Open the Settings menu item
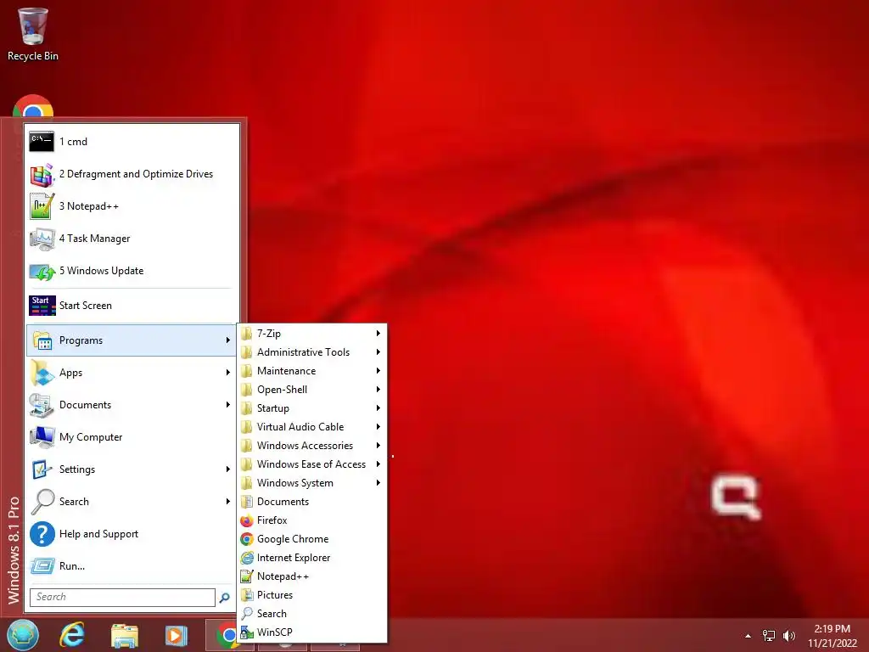869x652 pixels. tap(132, 469)
